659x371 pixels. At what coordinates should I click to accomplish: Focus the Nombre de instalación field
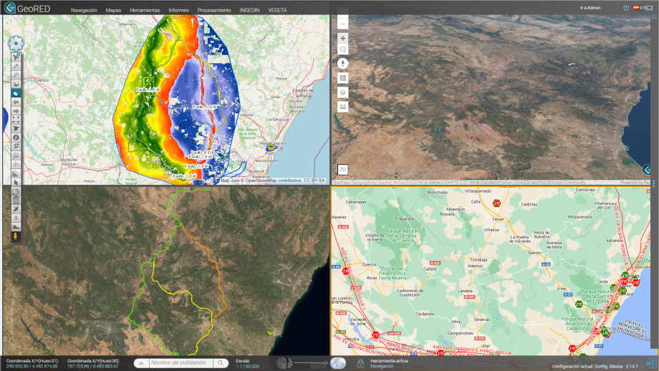click(181, 363)
